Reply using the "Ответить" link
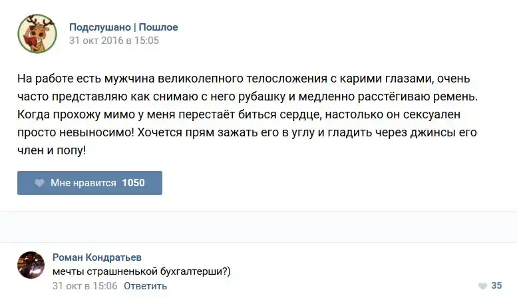The image size is (517, 298). (x=145, y=286)
